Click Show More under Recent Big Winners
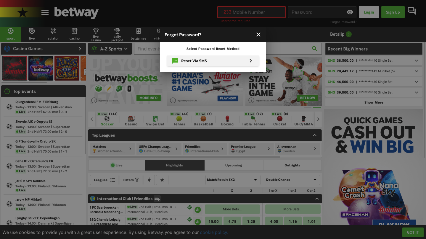Image resolution: width=426 pixels, height=239 pixels. [374, 102]
